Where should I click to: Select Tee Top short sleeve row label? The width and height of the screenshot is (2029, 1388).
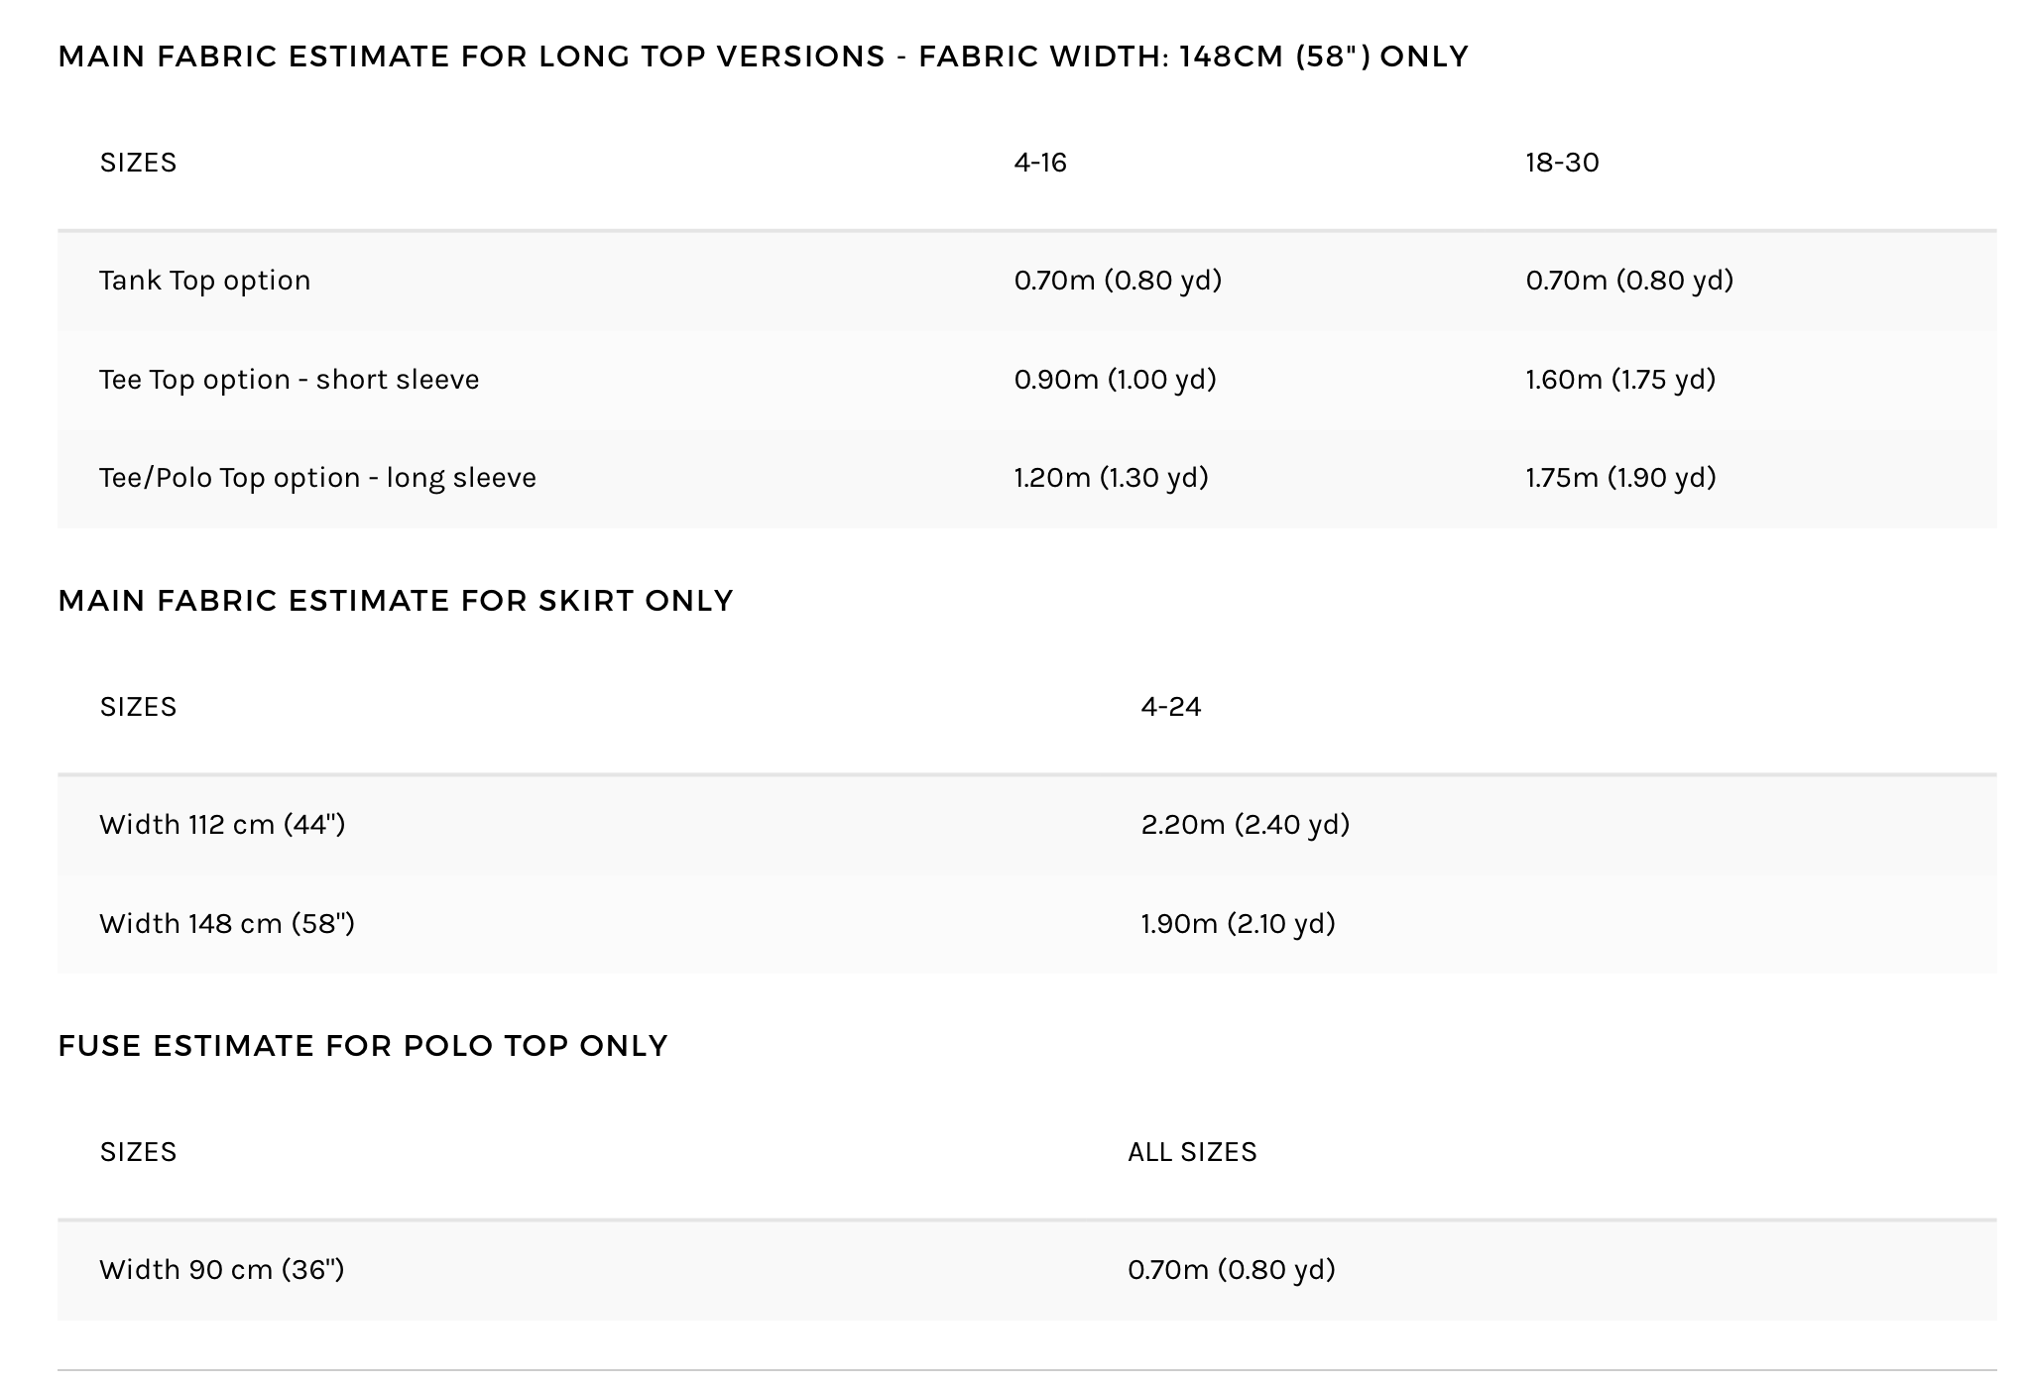[290, 380]
